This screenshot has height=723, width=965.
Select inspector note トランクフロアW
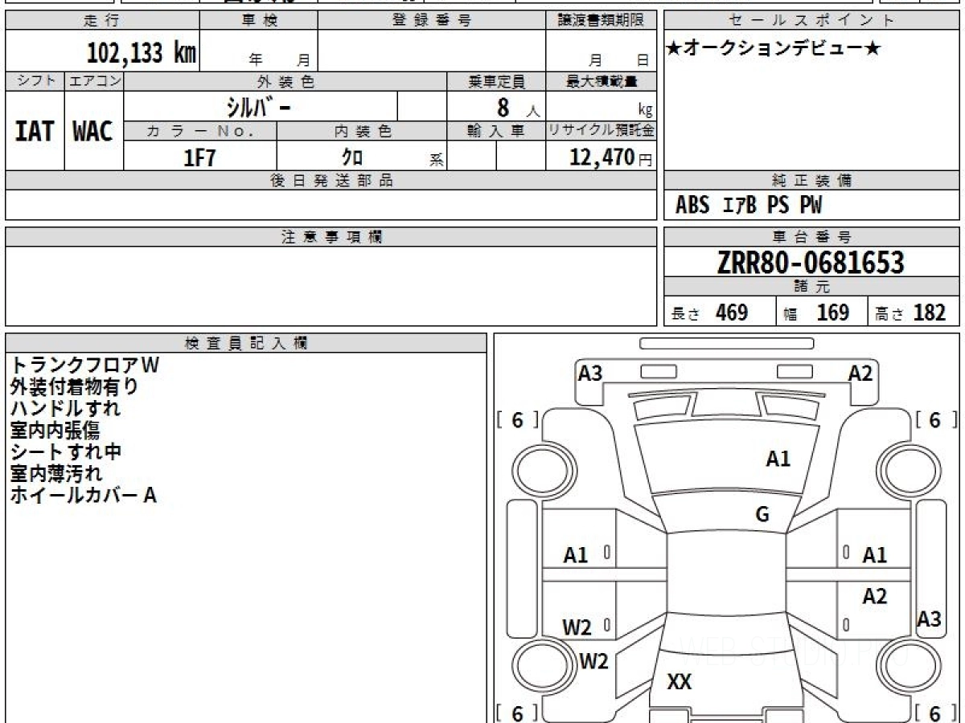coord(85,365)
